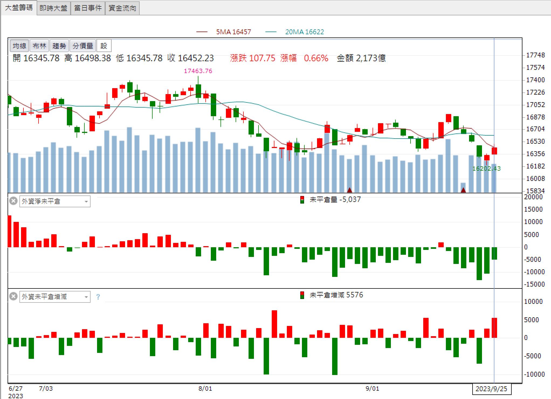The width and height of the screenshot is (551, 399).
Task: Click second dark red triangle event marker
Action: tap(463, 190)
